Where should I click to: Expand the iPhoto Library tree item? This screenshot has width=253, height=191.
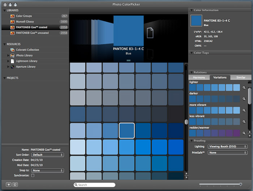pyautogui.click(x=8, y=55)
